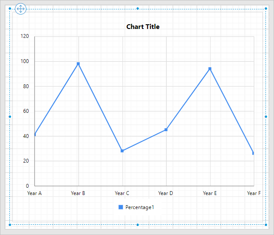The image size is (274, 235).
Task: Select the Year E data point marker
Action: (210, 69)
